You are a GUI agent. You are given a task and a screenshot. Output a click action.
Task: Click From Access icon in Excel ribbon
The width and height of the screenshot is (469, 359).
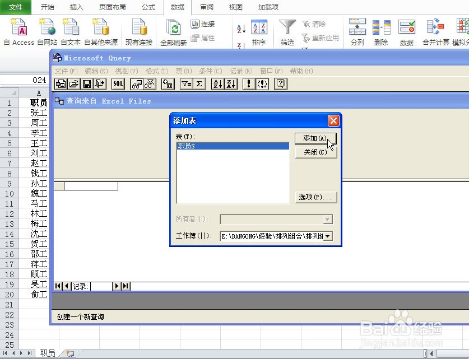19,32
